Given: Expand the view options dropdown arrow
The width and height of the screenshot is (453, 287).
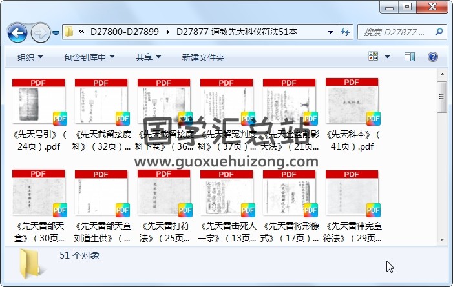Looking at the screenshot, I should click(390, 57).
